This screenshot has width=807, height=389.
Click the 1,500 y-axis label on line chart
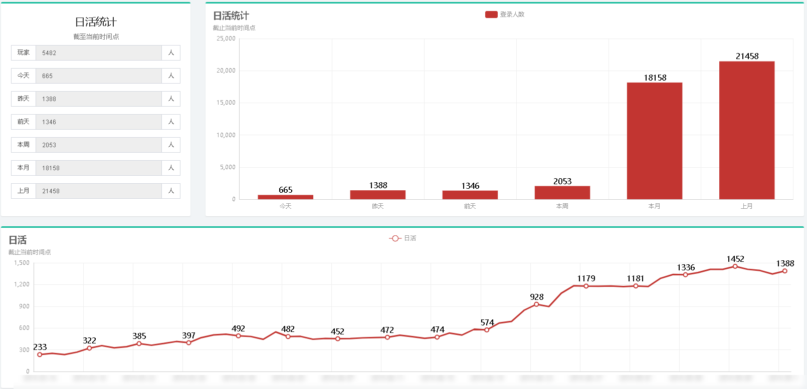point(22,263)
